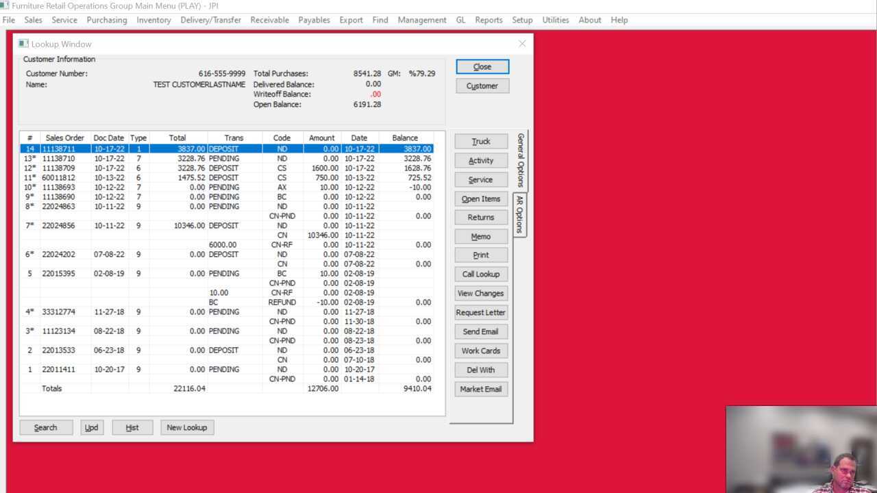Open the Reports menu

coord(489,20)
